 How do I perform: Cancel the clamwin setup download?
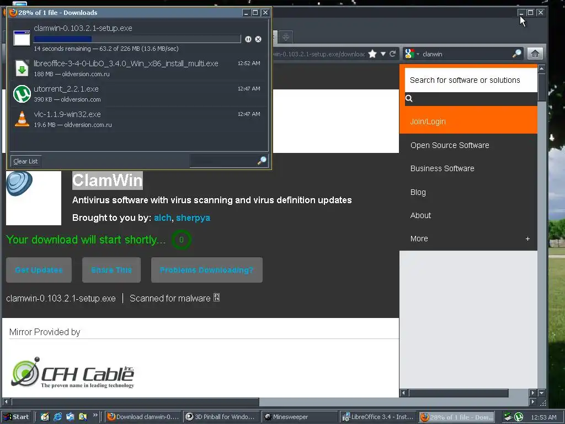pyautogui.click(x=258, y=39)
